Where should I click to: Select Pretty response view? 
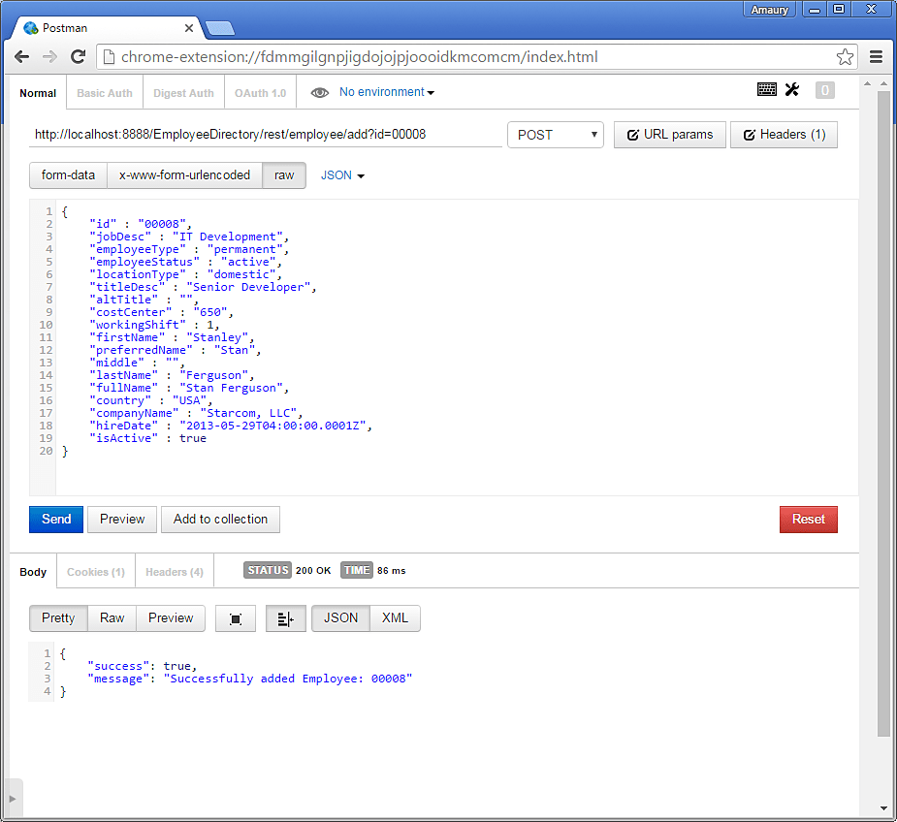(x=58, y=617)
